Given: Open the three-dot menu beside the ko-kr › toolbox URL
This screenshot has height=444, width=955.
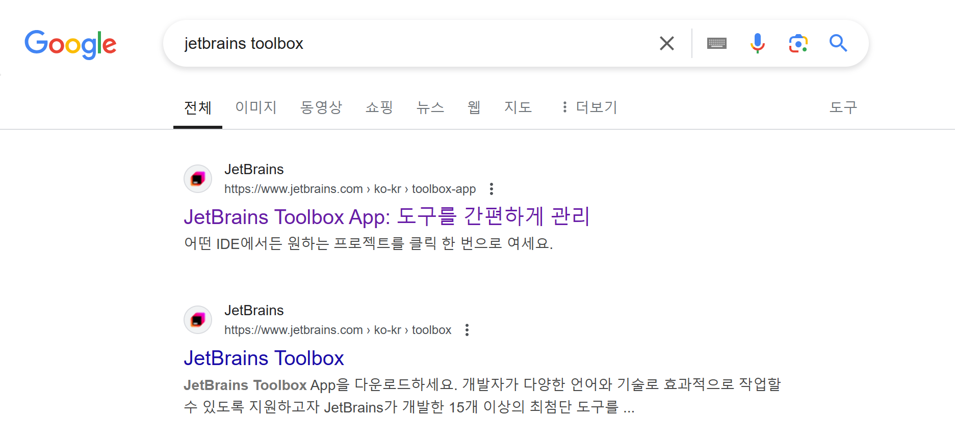Looking at the screenshot, I should pos(467,330).
